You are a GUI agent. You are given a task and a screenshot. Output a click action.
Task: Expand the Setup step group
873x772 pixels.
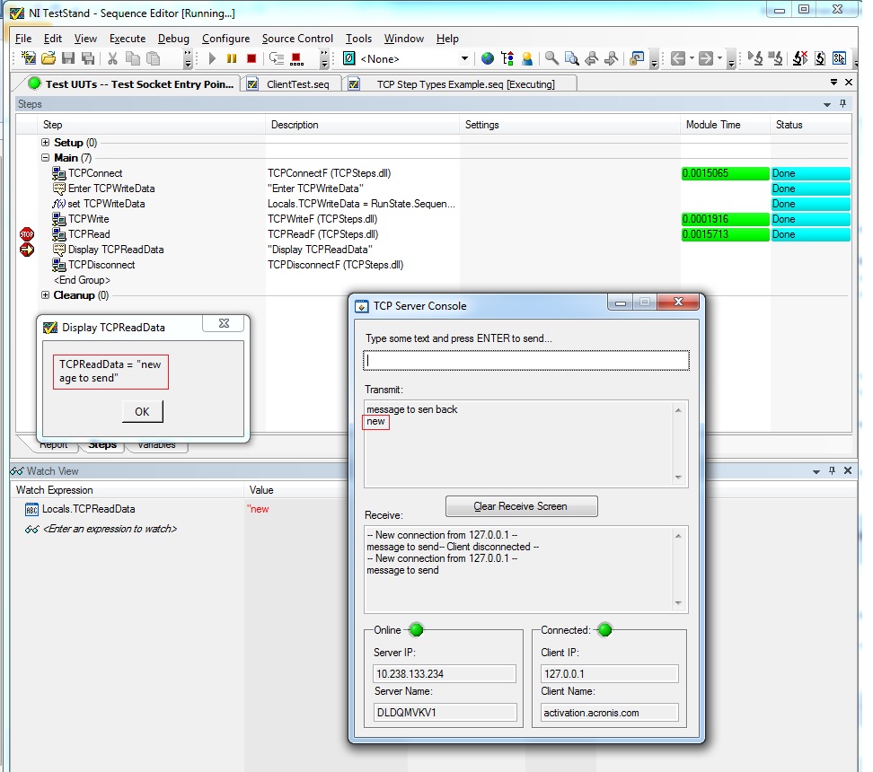[46, 143]
